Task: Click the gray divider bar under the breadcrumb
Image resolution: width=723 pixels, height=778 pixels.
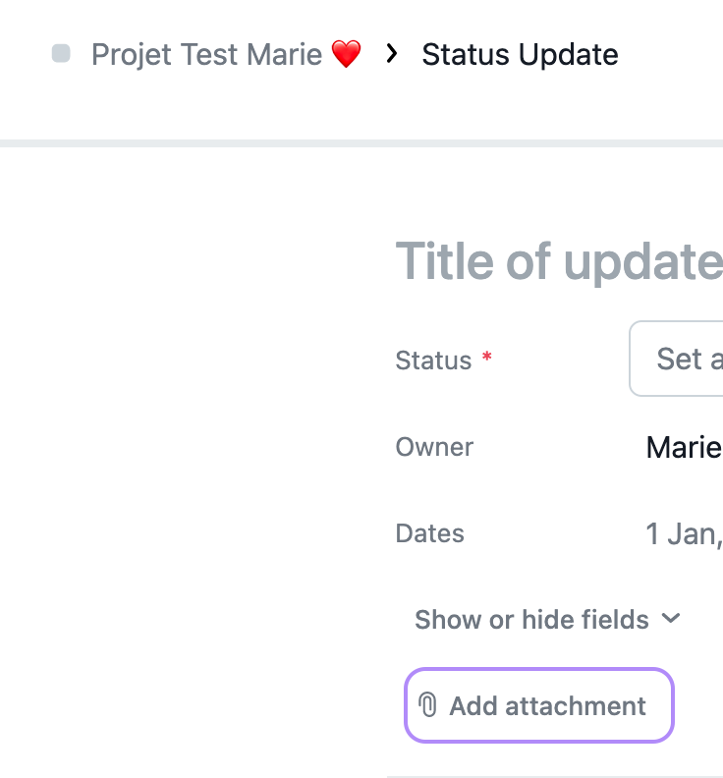Action: (361, 143)
